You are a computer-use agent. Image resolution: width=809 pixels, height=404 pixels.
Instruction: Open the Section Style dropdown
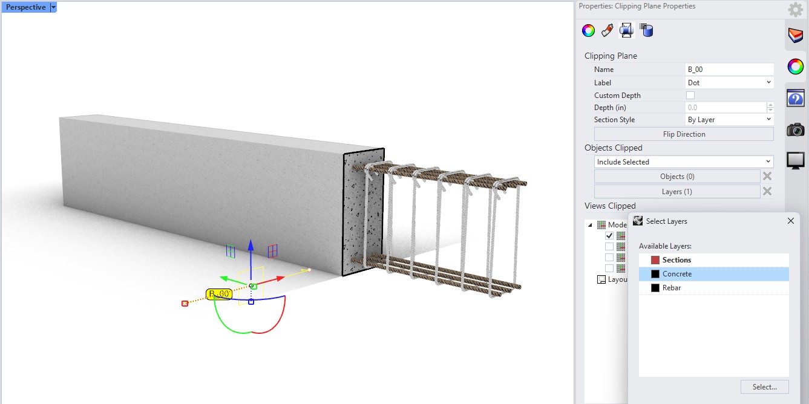click(730, 120)
